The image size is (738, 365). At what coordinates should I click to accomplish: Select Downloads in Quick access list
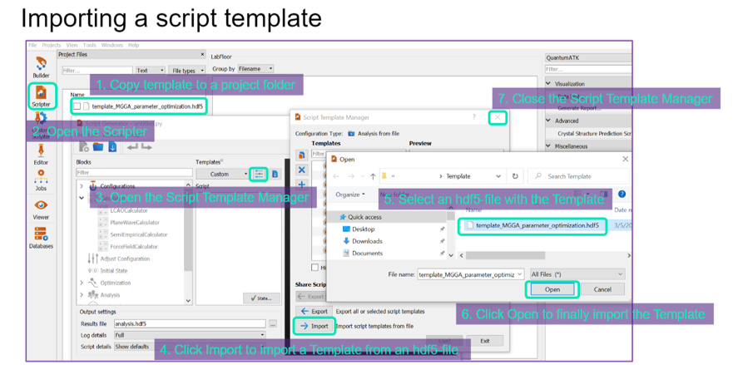[367, 241]
